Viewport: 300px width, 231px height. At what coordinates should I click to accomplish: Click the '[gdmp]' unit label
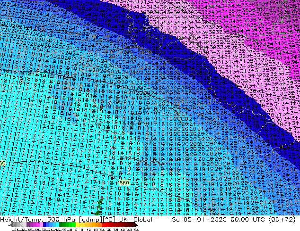tap(90, 220)
